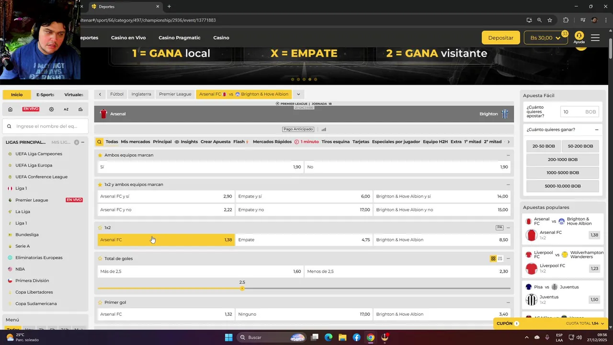Click the browser zoom magnifier icon
This screenshot has width=613, height=345.
click(539, 20)
